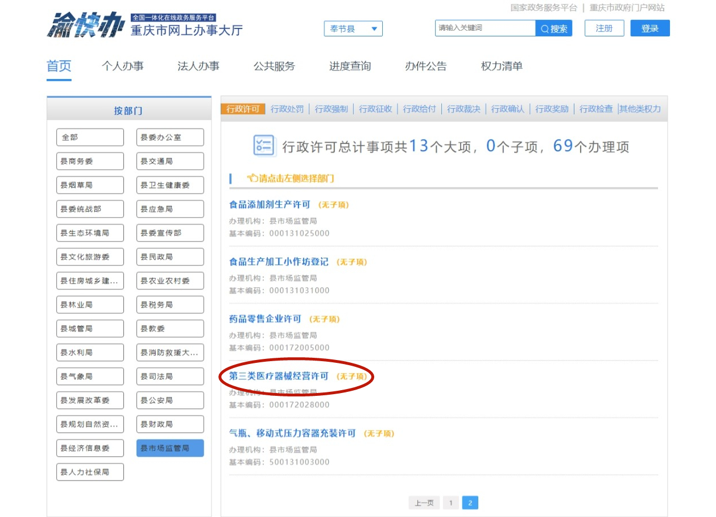Open 气瓶、移动式压力容器充装许可 link
The width and height of the screenshot is (716, 517).
coord(292,433)
